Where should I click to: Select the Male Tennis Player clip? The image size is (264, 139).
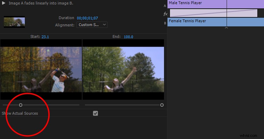pyautogui.click(x=216, y=4)
